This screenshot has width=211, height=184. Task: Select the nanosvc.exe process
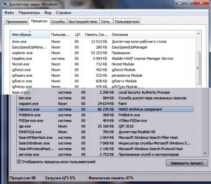point(105,109)
